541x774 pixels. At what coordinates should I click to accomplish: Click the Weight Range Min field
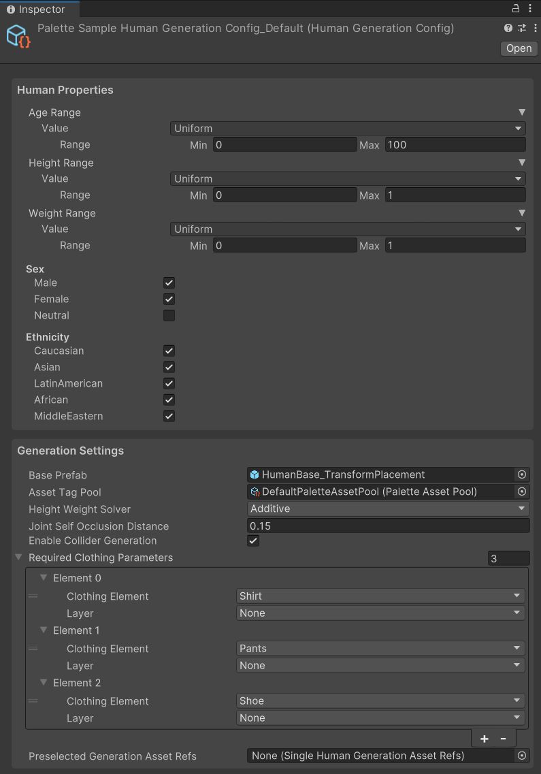click(x=285, y=246)
